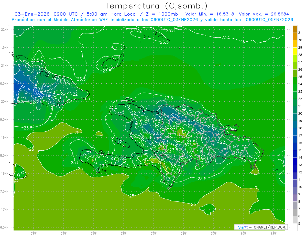Click the teal legend swatch between 19 and 20

click(x=295, y=117)
